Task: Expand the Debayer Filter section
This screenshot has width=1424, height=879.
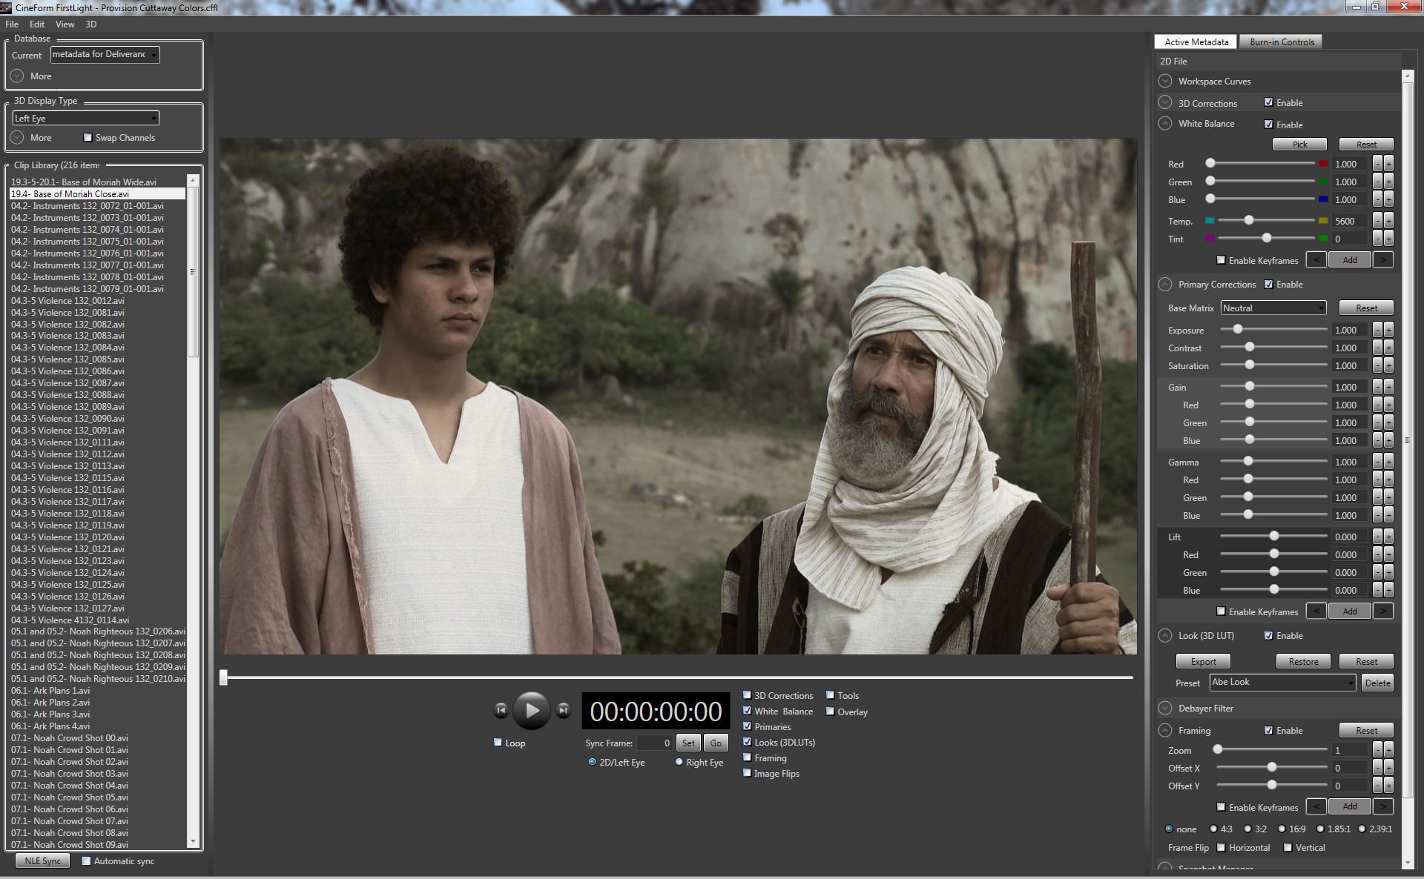Action: 1165,708
